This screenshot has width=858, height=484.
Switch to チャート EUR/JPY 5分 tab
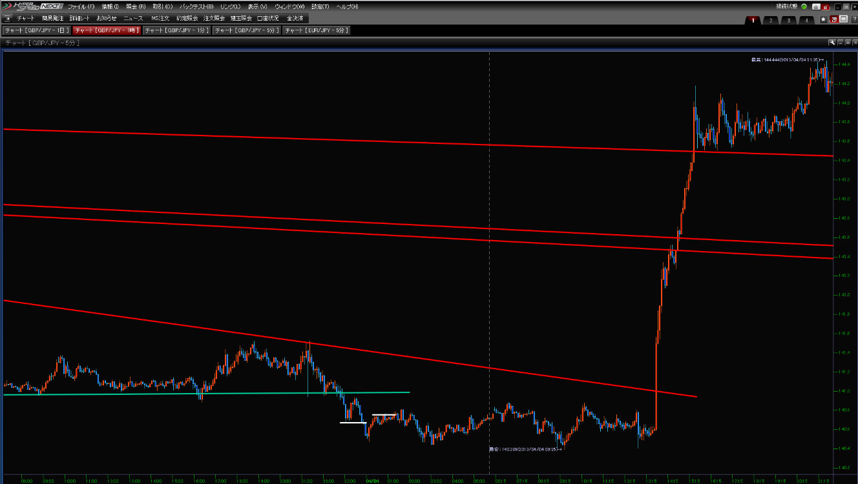[317, 30]
